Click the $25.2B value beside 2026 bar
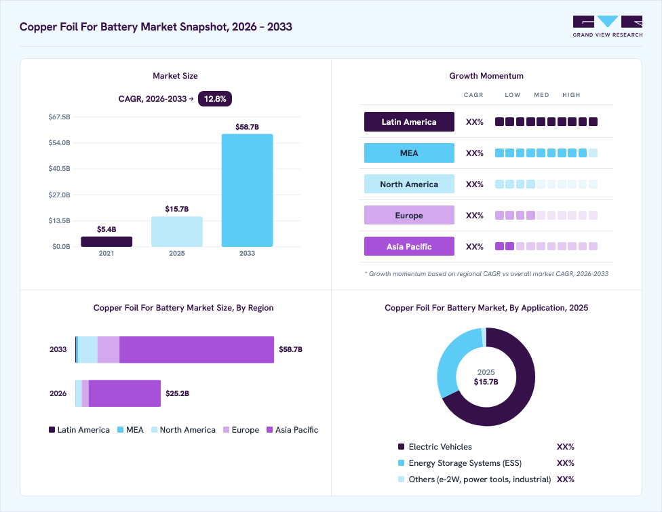 pos(177,393)
